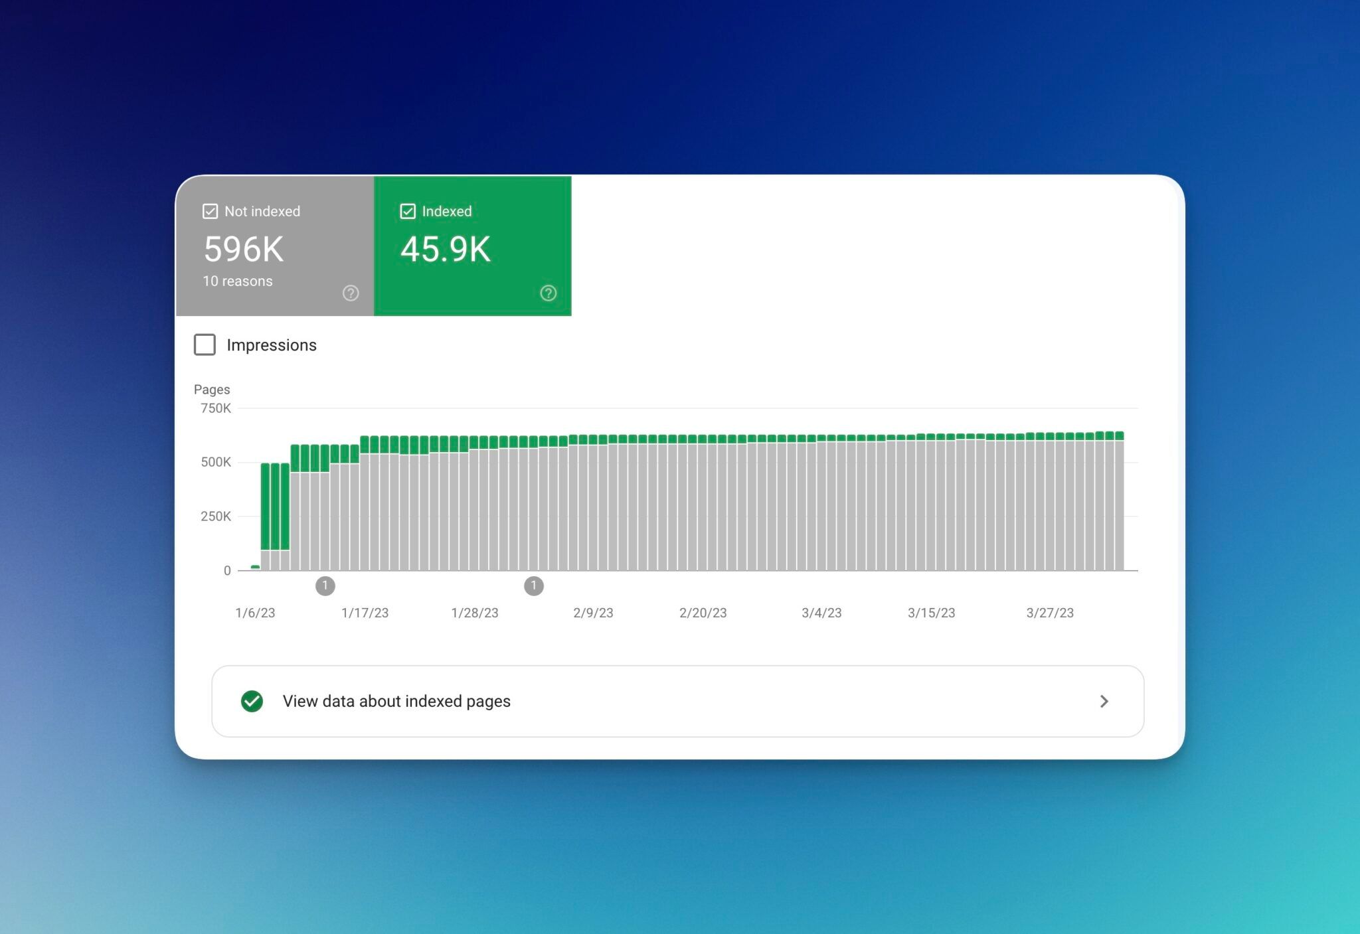The height and width of the screenshot is (934, 1360).
Task: Click the Impressions label text
Action: pyautogui.click(x=271, y=345)
